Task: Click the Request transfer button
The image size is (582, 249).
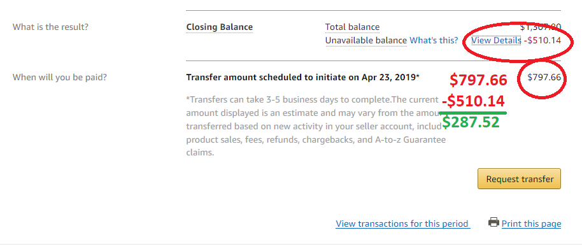Action: tap(519, 179)
